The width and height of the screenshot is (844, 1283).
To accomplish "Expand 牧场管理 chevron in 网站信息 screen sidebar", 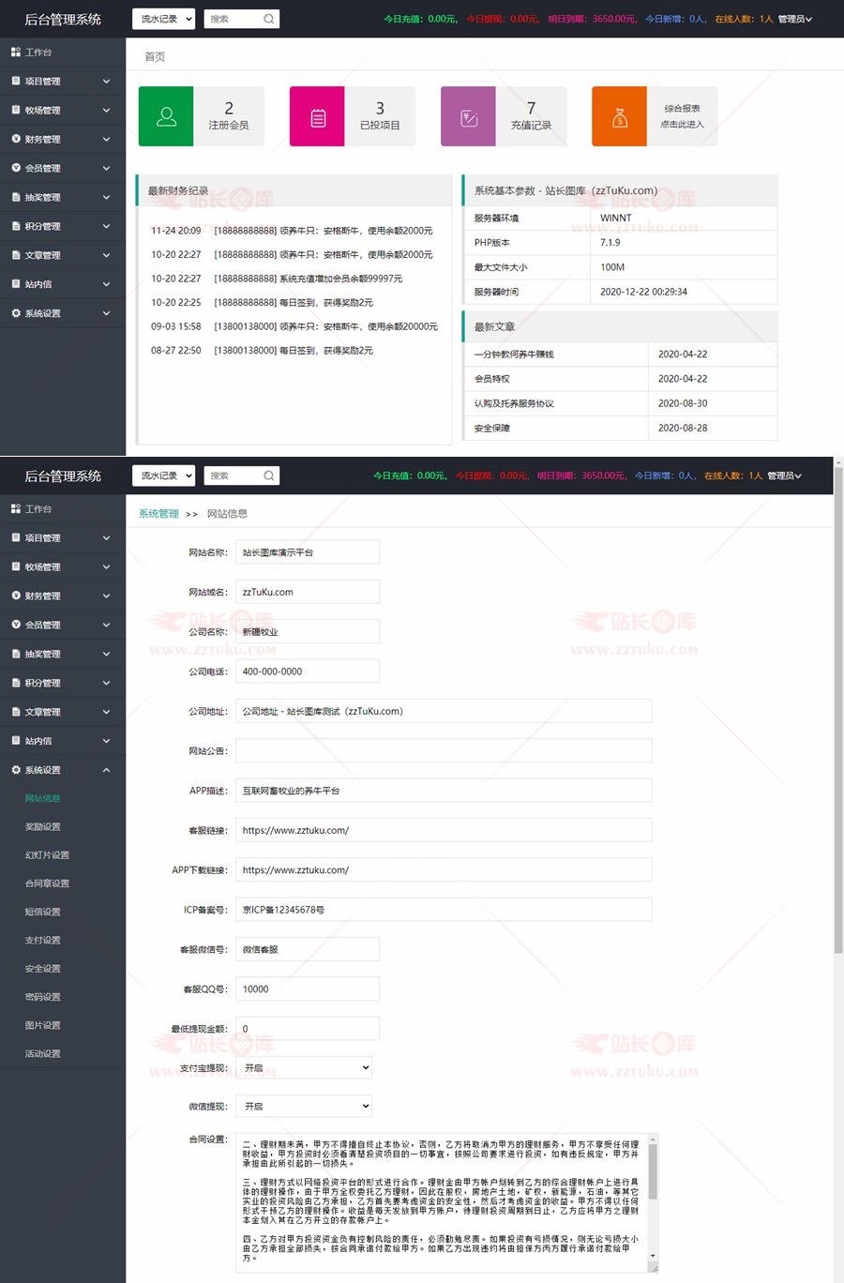I will 106,567.
